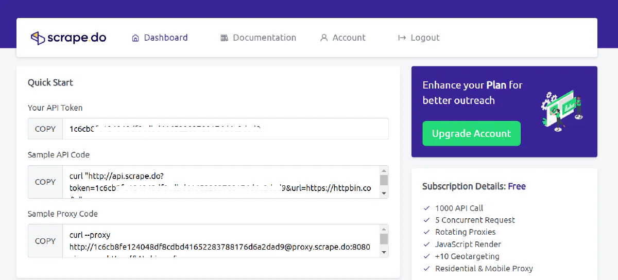Go to the Documentation page
Image resolution: width=618 pixels, height=280 pixels.
[264, 38]
